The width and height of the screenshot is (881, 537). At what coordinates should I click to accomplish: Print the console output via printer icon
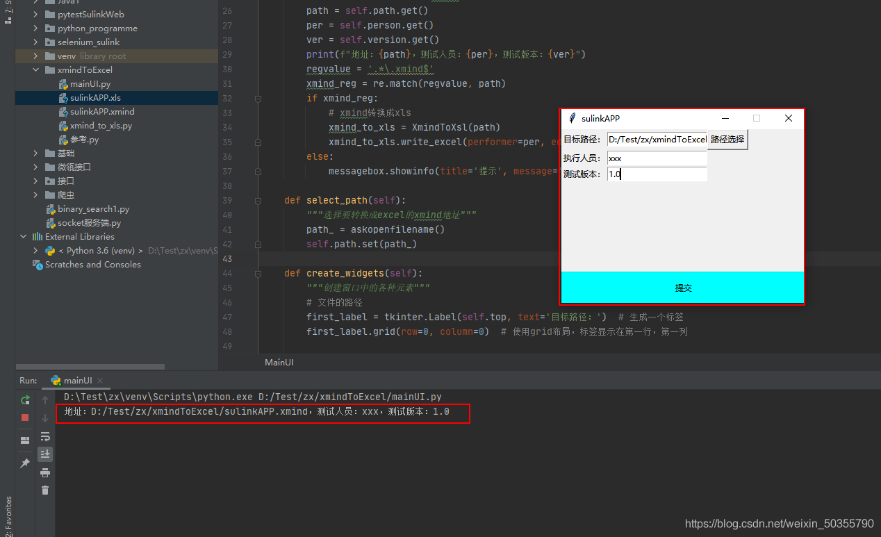coord(45,472)
